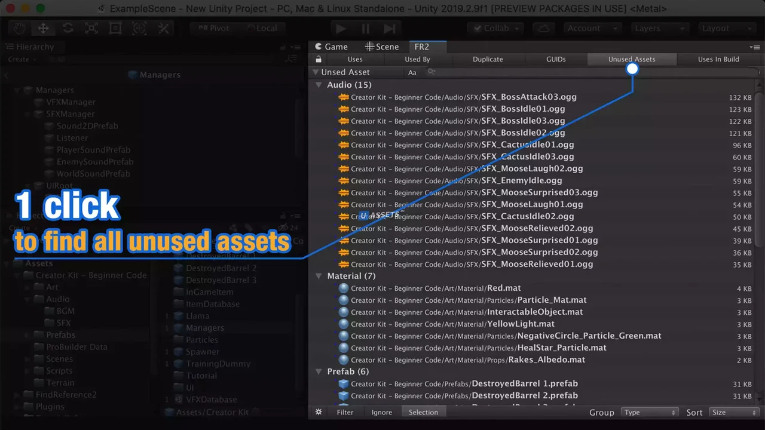Toggle the Pivot handle position button
This screenshot has width=765, height=430.
(x=213, y=28)
